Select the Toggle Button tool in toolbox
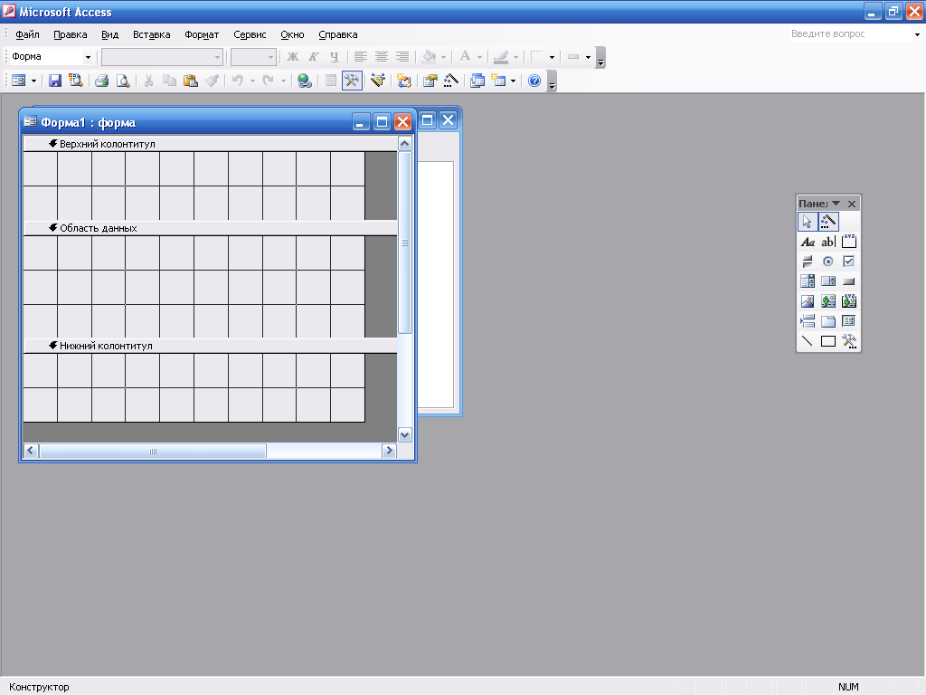The width and height of the screenshot is (926, 695). (x=808, y=262)
